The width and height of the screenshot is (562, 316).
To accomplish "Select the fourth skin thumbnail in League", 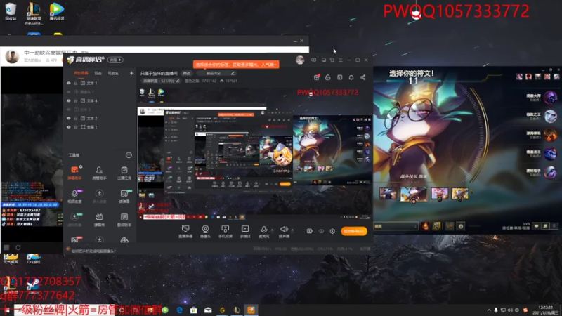I will pyautogui.click(x=460, y=194).
